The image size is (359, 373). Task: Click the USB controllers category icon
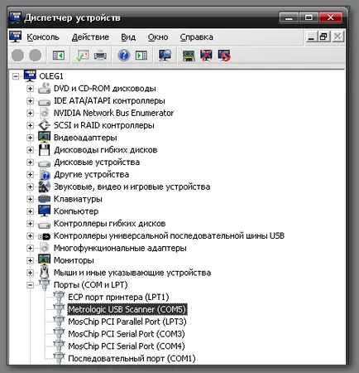(x=44, y=236)
